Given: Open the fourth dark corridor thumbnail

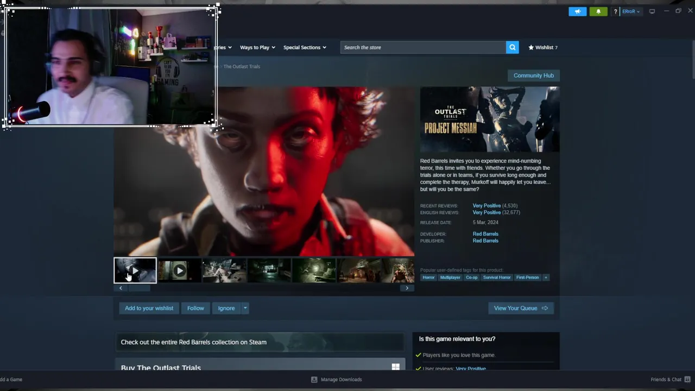Looking at the screenshot, I should (269, 270).
